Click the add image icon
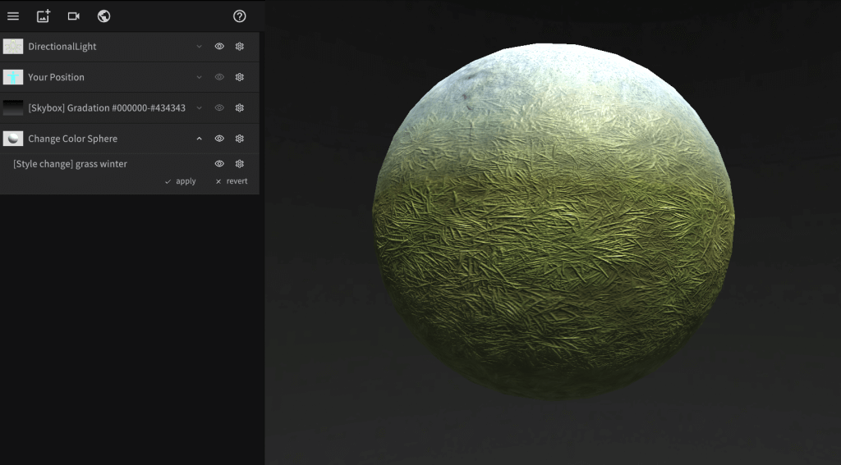This screenshot has width=841, height=465. [x=44, y=16]
